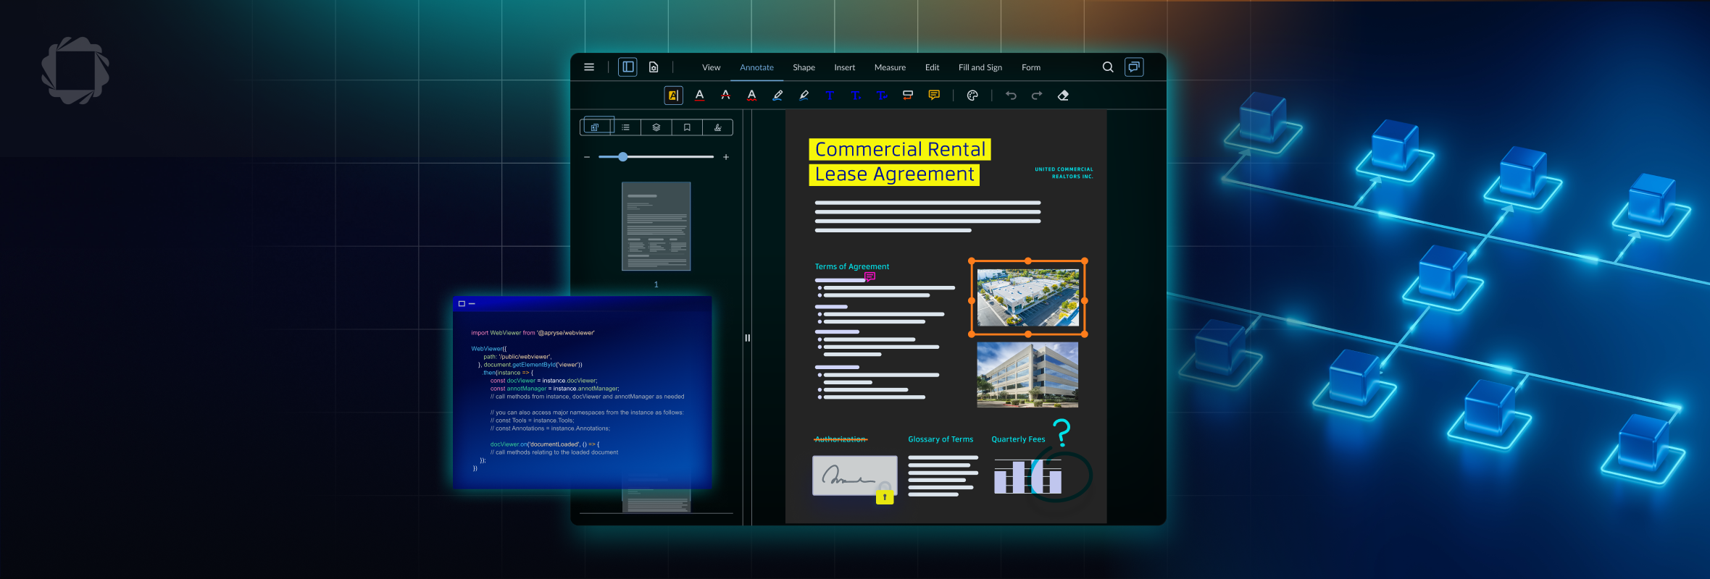This screenshot has height=579, width=1710.
Task: Click the 'Terms of Agreement' heading
Action: pyautogui.click(x=852, y=266)
